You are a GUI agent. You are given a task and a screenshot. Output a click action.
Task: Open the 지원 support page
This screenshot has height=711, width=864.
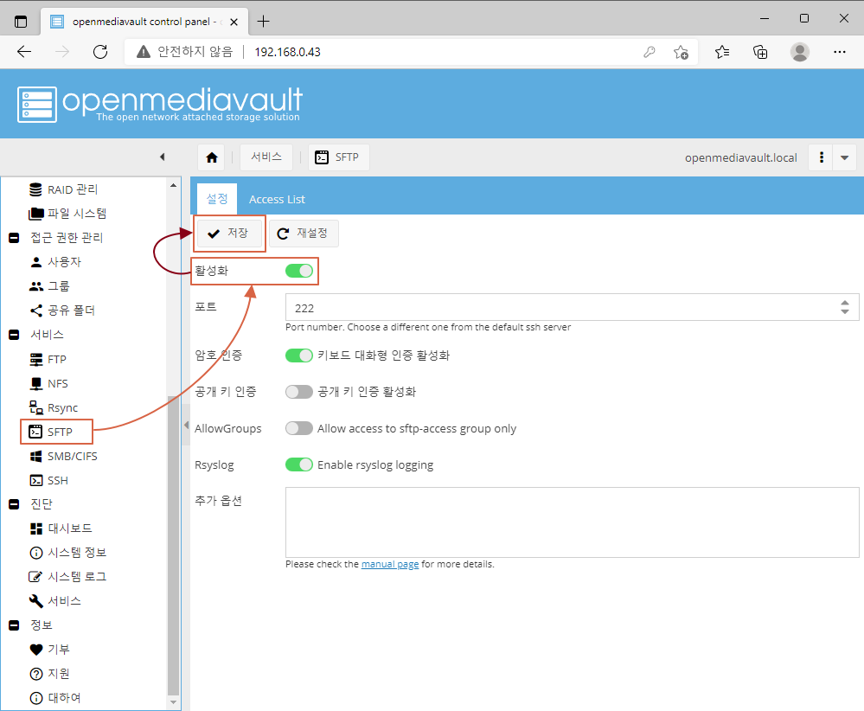[x=49, y=674]
